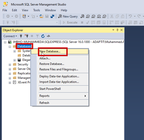Open the Available Databases combo box
This screenshot has height=140, width=144.
[x=39, y=22]
